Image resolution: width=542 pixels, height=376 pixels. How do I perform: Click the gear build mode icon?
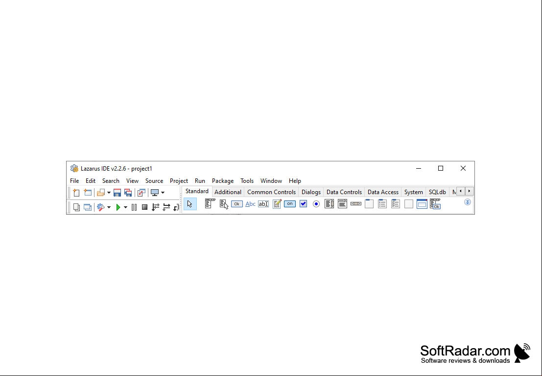tap(100, 207)
